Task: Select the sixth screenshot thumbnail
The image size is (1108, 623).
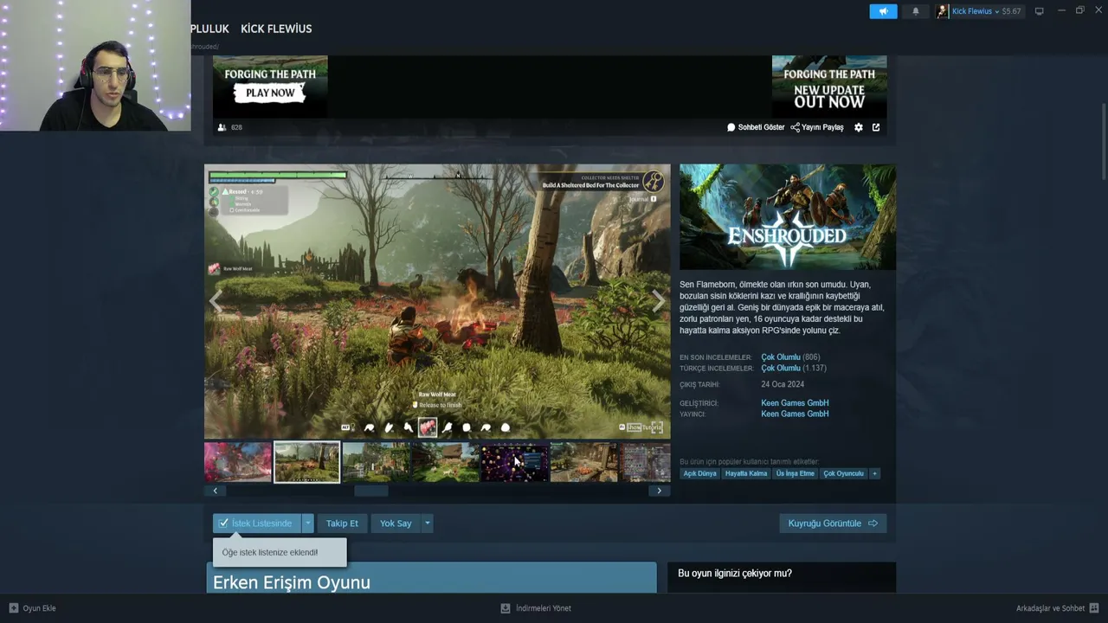Action: click(584, 462)
